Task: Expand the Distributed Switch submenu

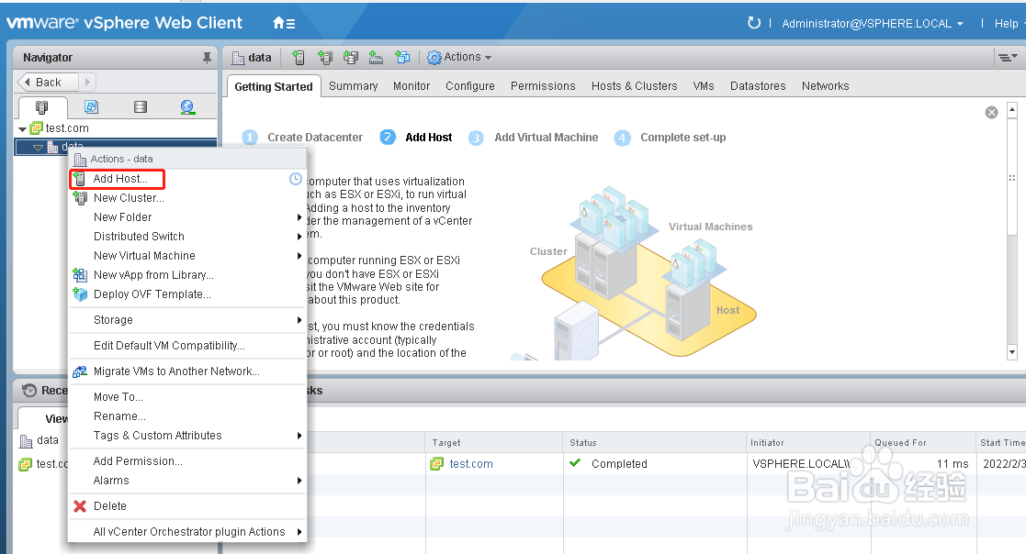Action: point(299,237)
